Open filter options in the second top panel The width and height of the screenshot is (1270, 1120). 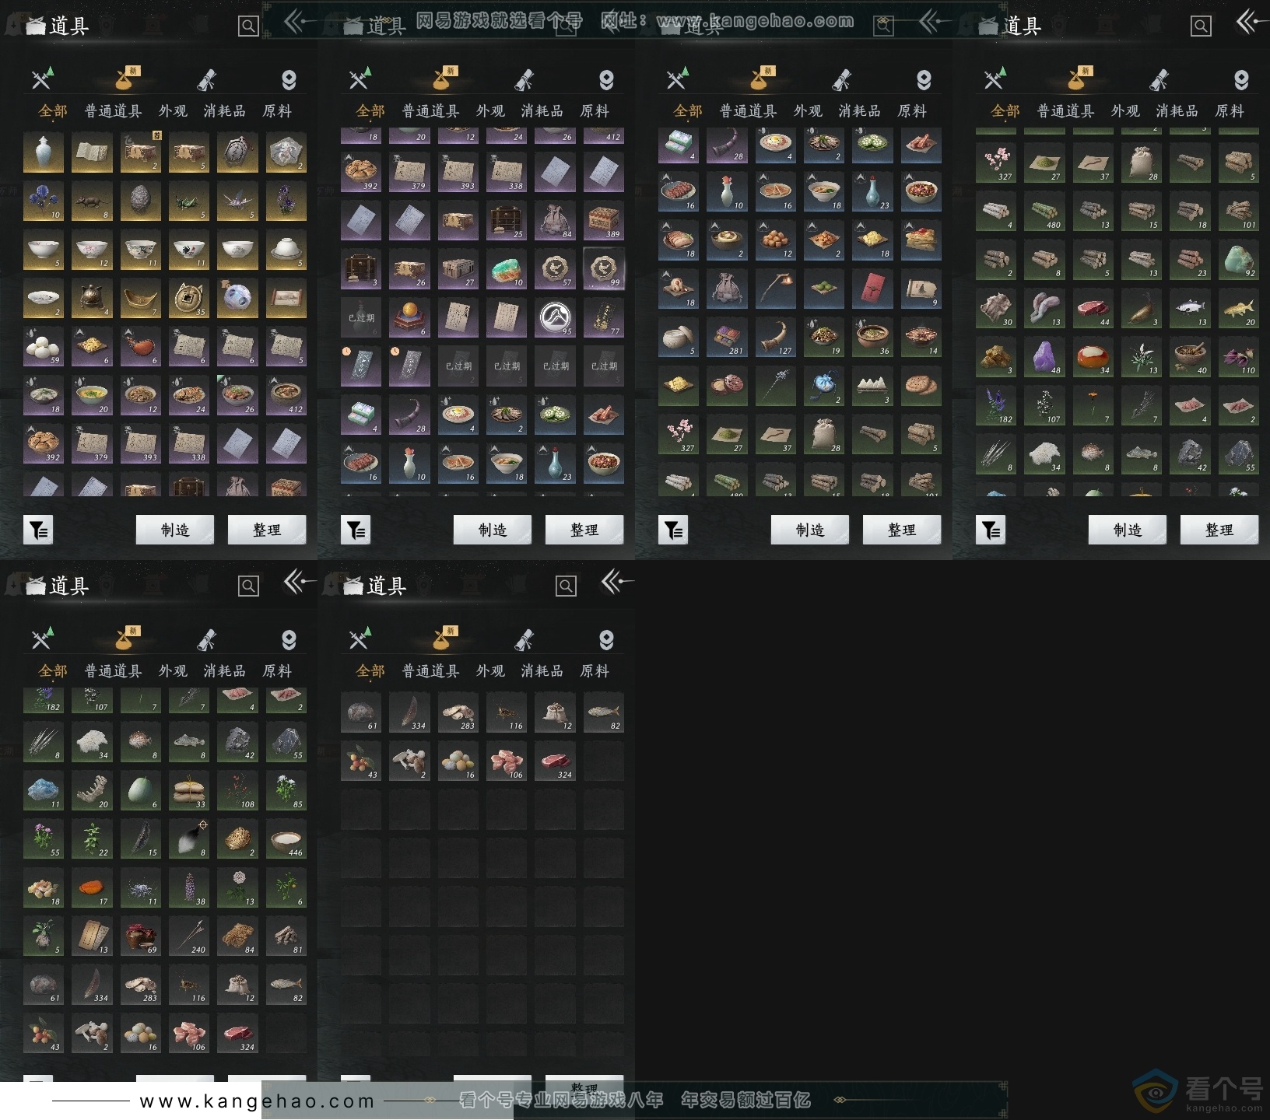coord(356,530)
